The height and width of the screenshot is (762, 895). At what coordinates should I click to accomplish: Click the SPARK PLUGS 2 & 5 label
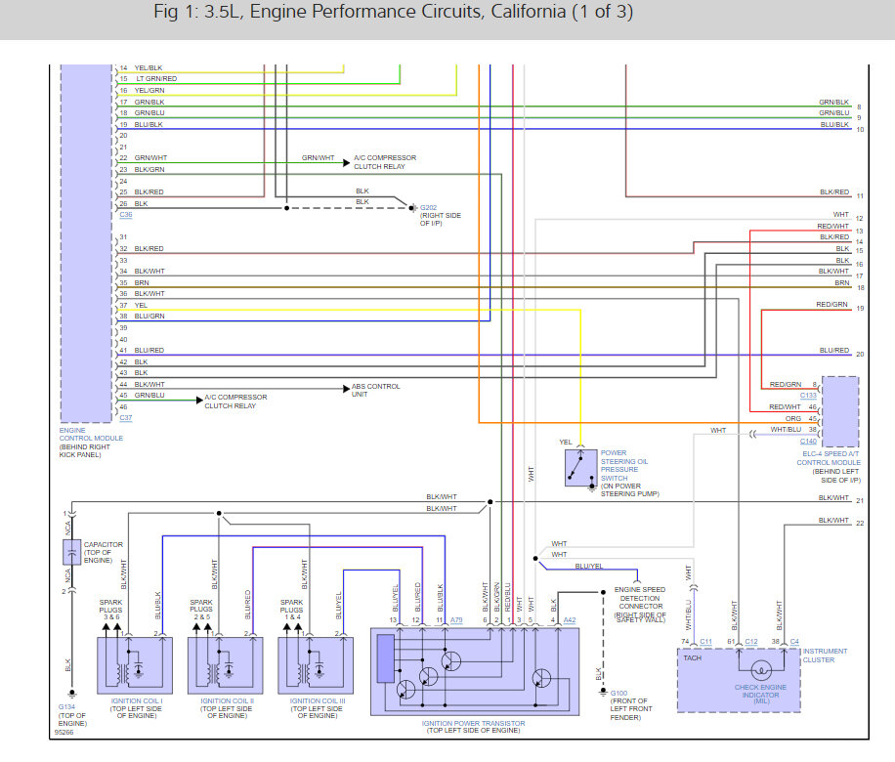[201, 610]
